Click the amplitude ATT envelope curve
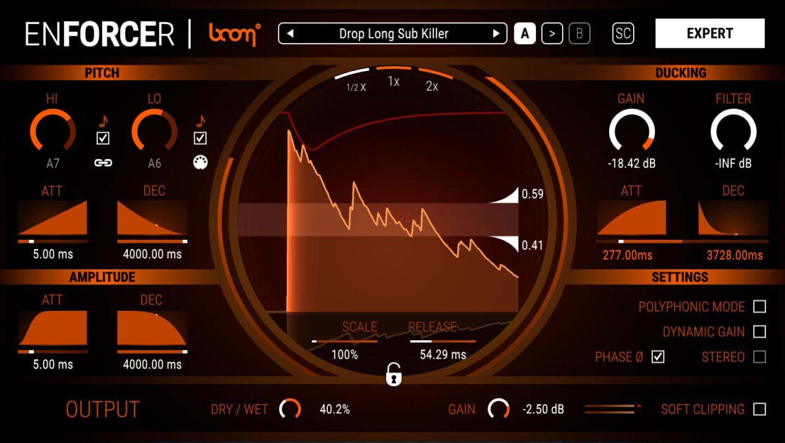Viewport: 785px width, 443px height. [x=53, y=328]
